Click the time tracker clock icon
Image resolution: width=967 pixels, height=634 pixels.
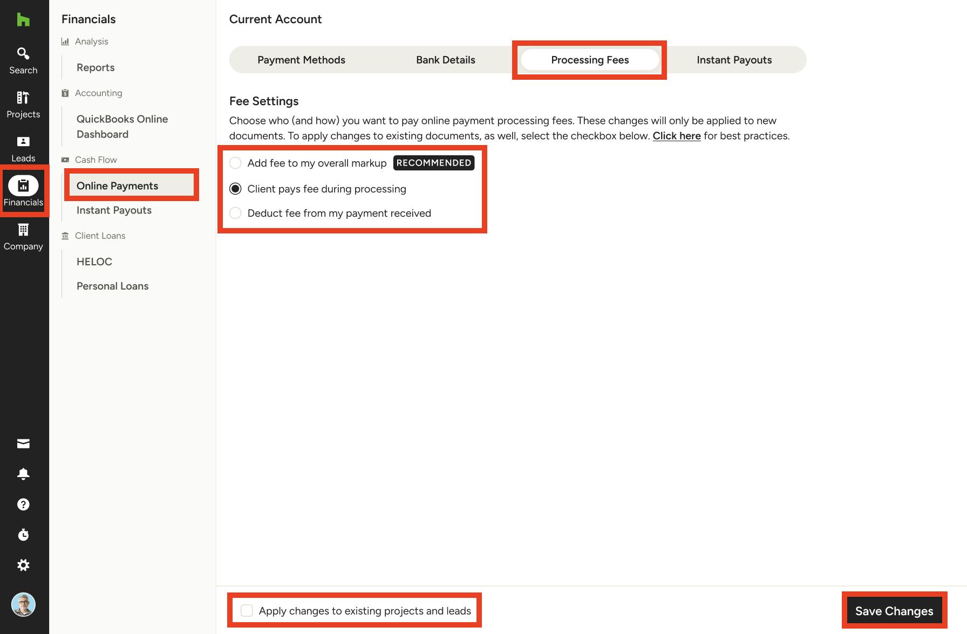(x=23, y=535)
